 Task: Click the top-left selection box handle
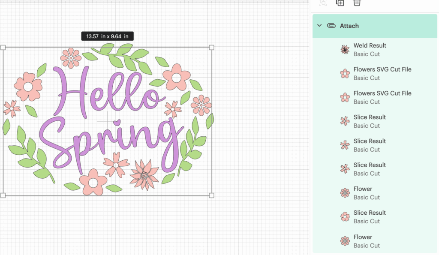(x=3, y=48)
